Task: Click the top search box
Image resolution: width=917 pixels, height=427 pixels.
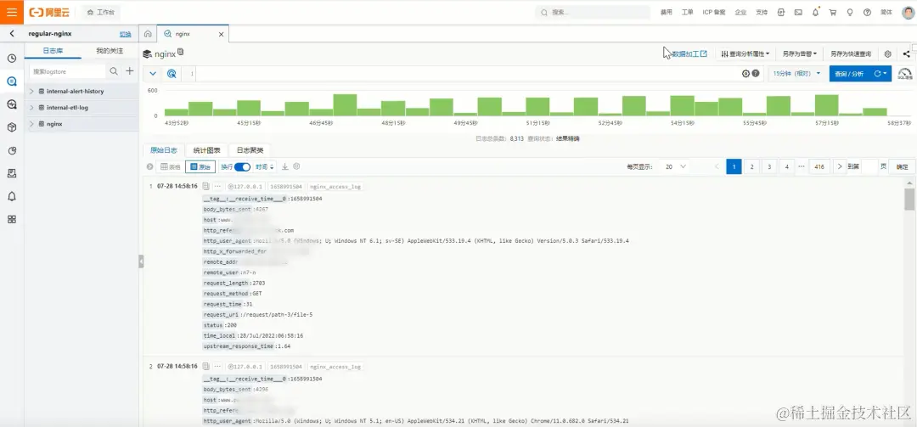Action: coord(593,12)
